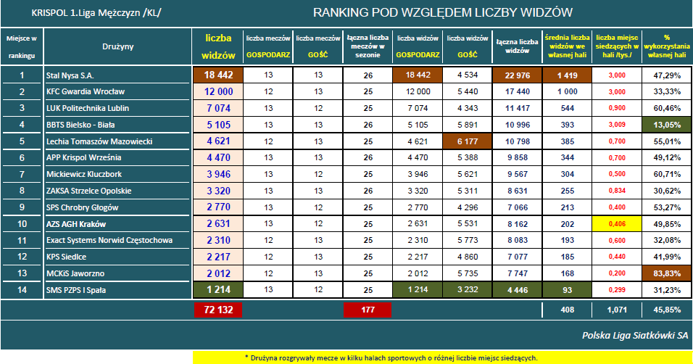Screen dimensions: 693x364
Task: Click the BBTS Bielsko - Biała cell
Action: point(80,125)
